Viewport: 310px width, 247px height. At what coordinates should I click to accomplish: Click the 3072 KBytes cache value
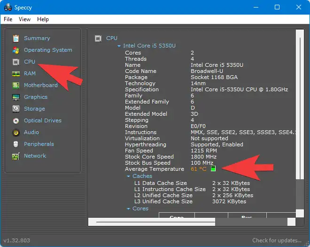pyautogui.click(x=229, y=201)
